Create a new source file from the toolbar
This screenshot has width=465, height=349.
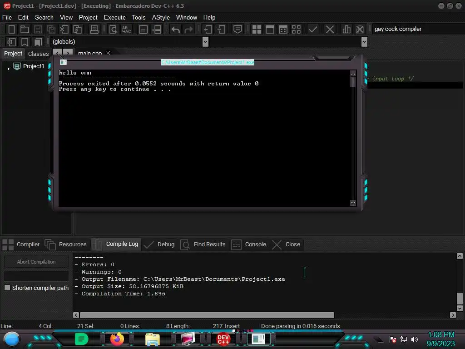pyautogui.click(x=11, y=30)
